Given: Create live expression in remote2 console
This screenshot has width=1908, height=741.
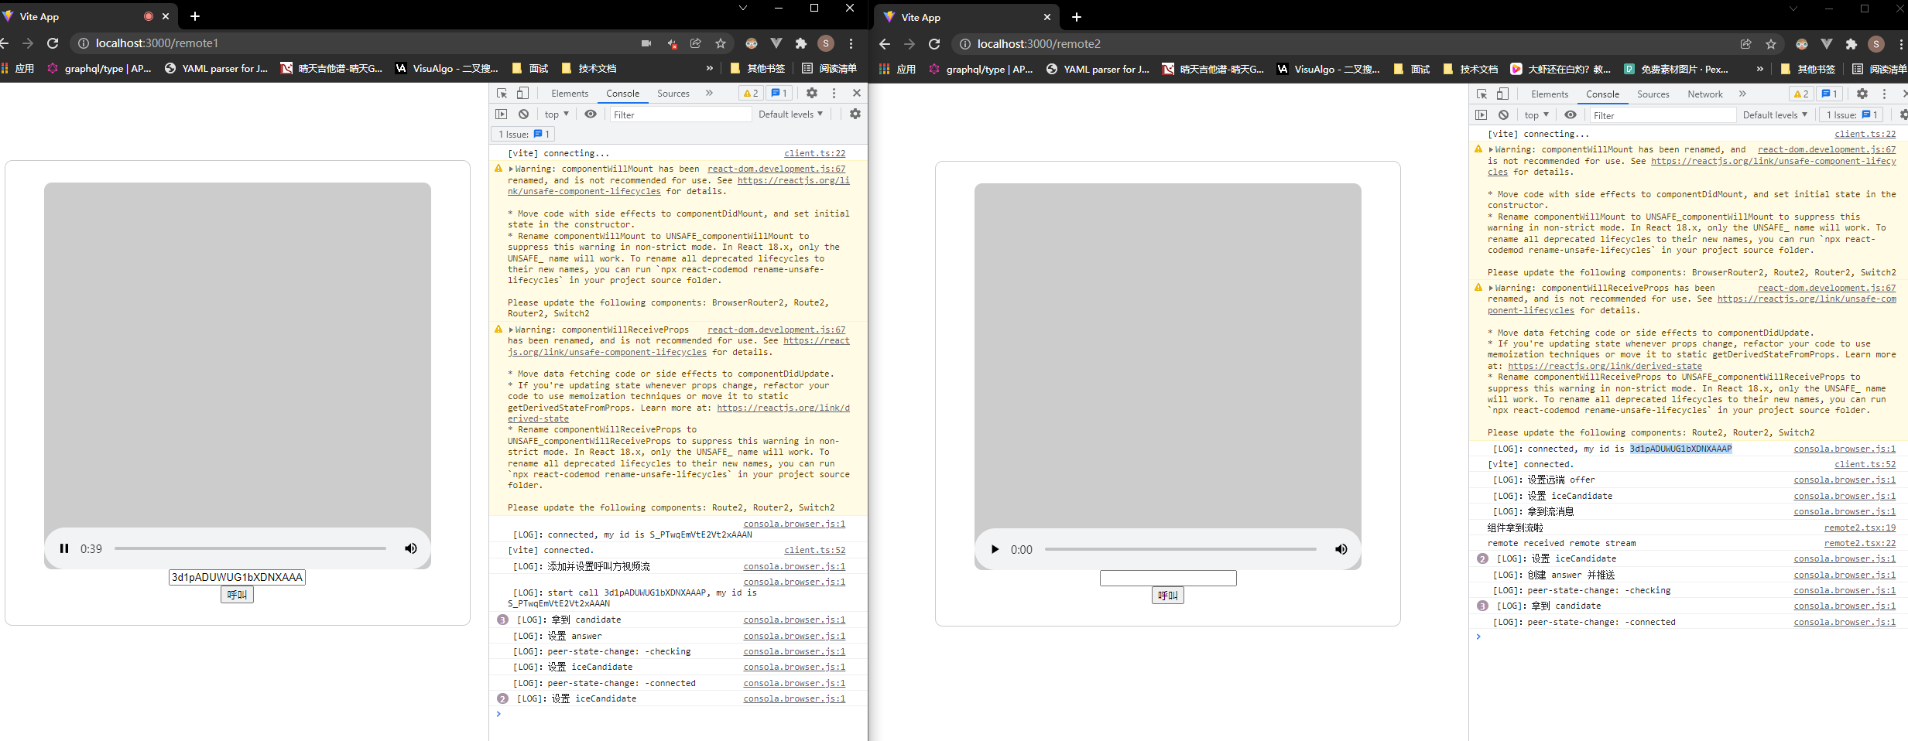Looking at the screenshot, I should (1571, 114).
